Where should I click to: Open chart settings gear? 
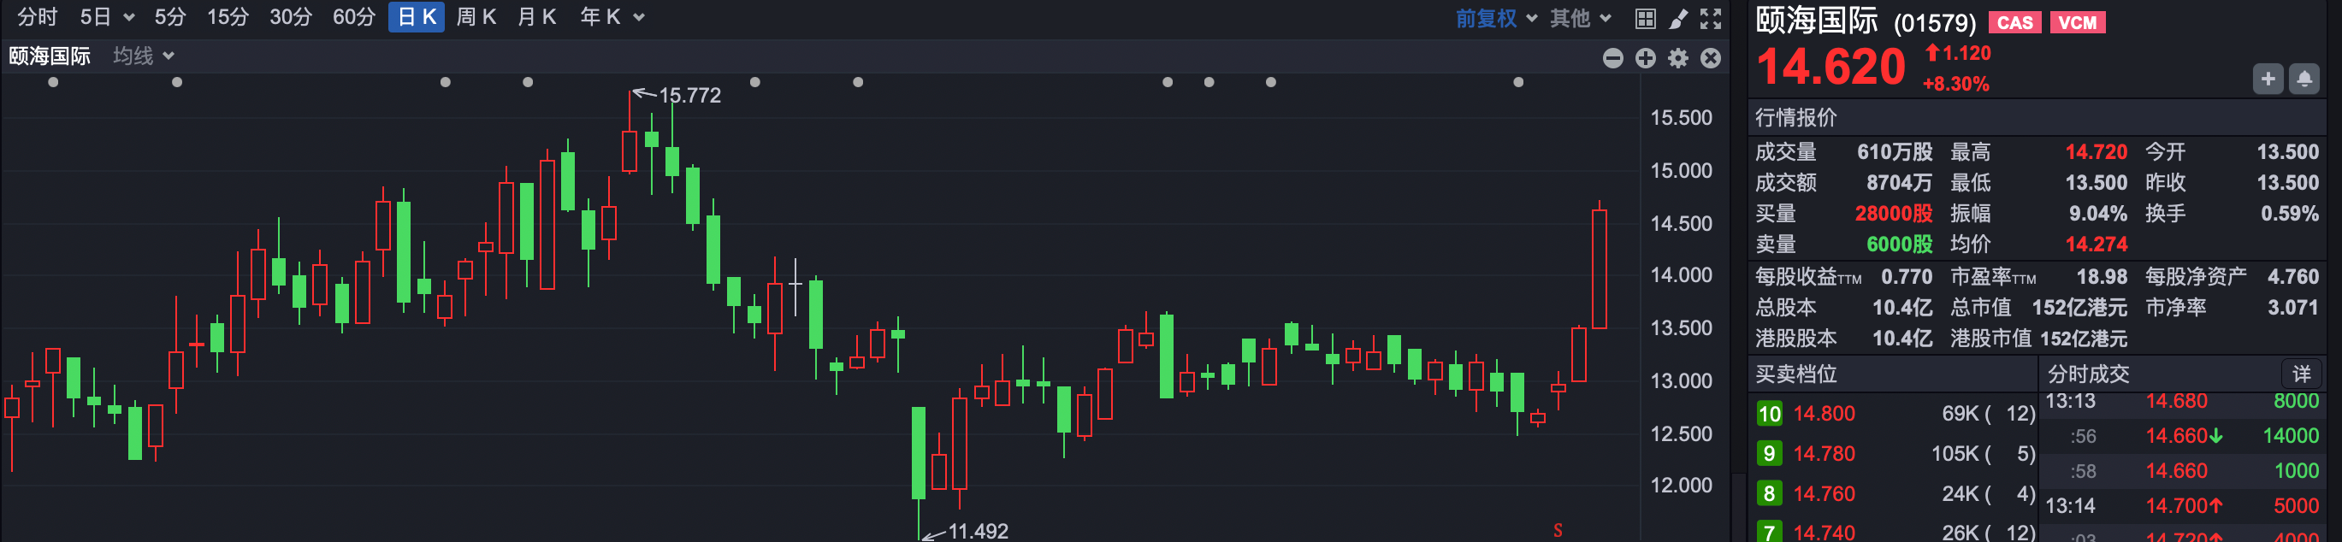[1678, 58]
